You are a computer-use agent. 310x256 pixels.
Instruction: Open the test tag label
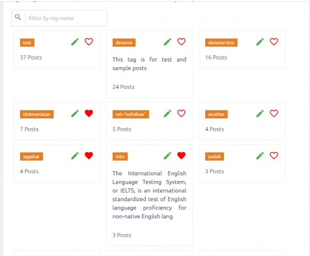tap(27, 43)
